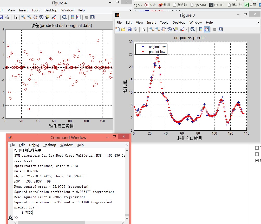The height and width of the screenshot is (224, 261).
Task: Click the Link Plot icon in Figure 3
Action: (193, 30)
